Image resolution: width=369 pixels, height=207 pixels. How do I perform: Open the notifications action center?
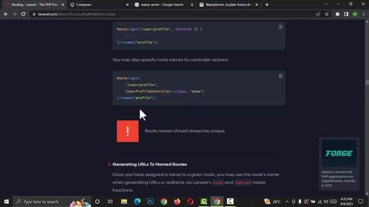(x=360, y=202)
